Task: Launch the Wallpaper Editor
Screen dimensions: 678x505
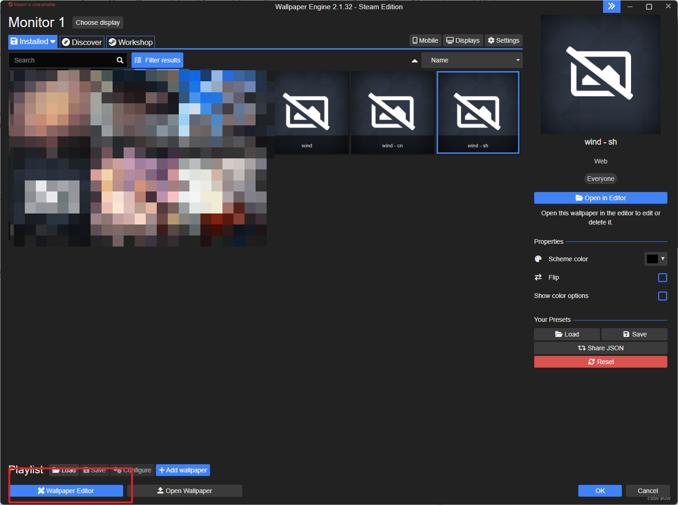Action: (x=66, y=491)
